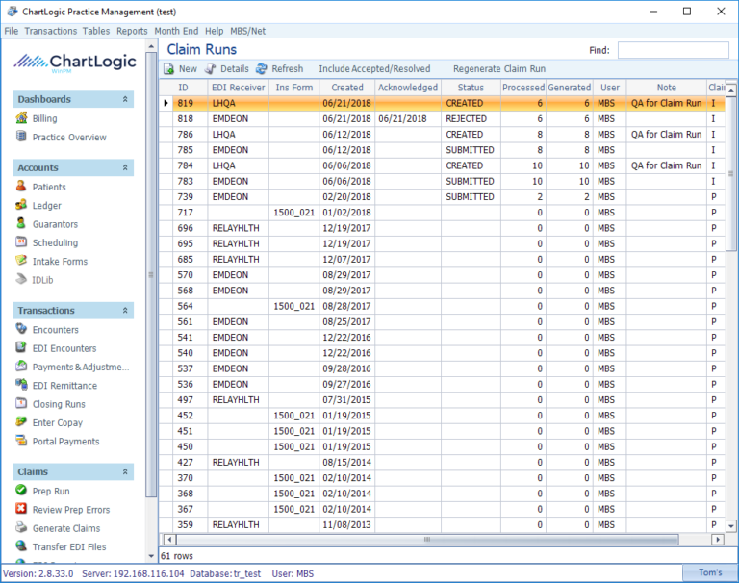Select row 717 Ins Form 1500_021 cell
The image size is (739, 583).
coord(294,213)
